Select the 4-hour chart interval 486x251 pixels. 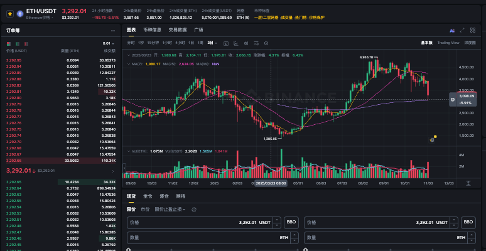[180, 43]
